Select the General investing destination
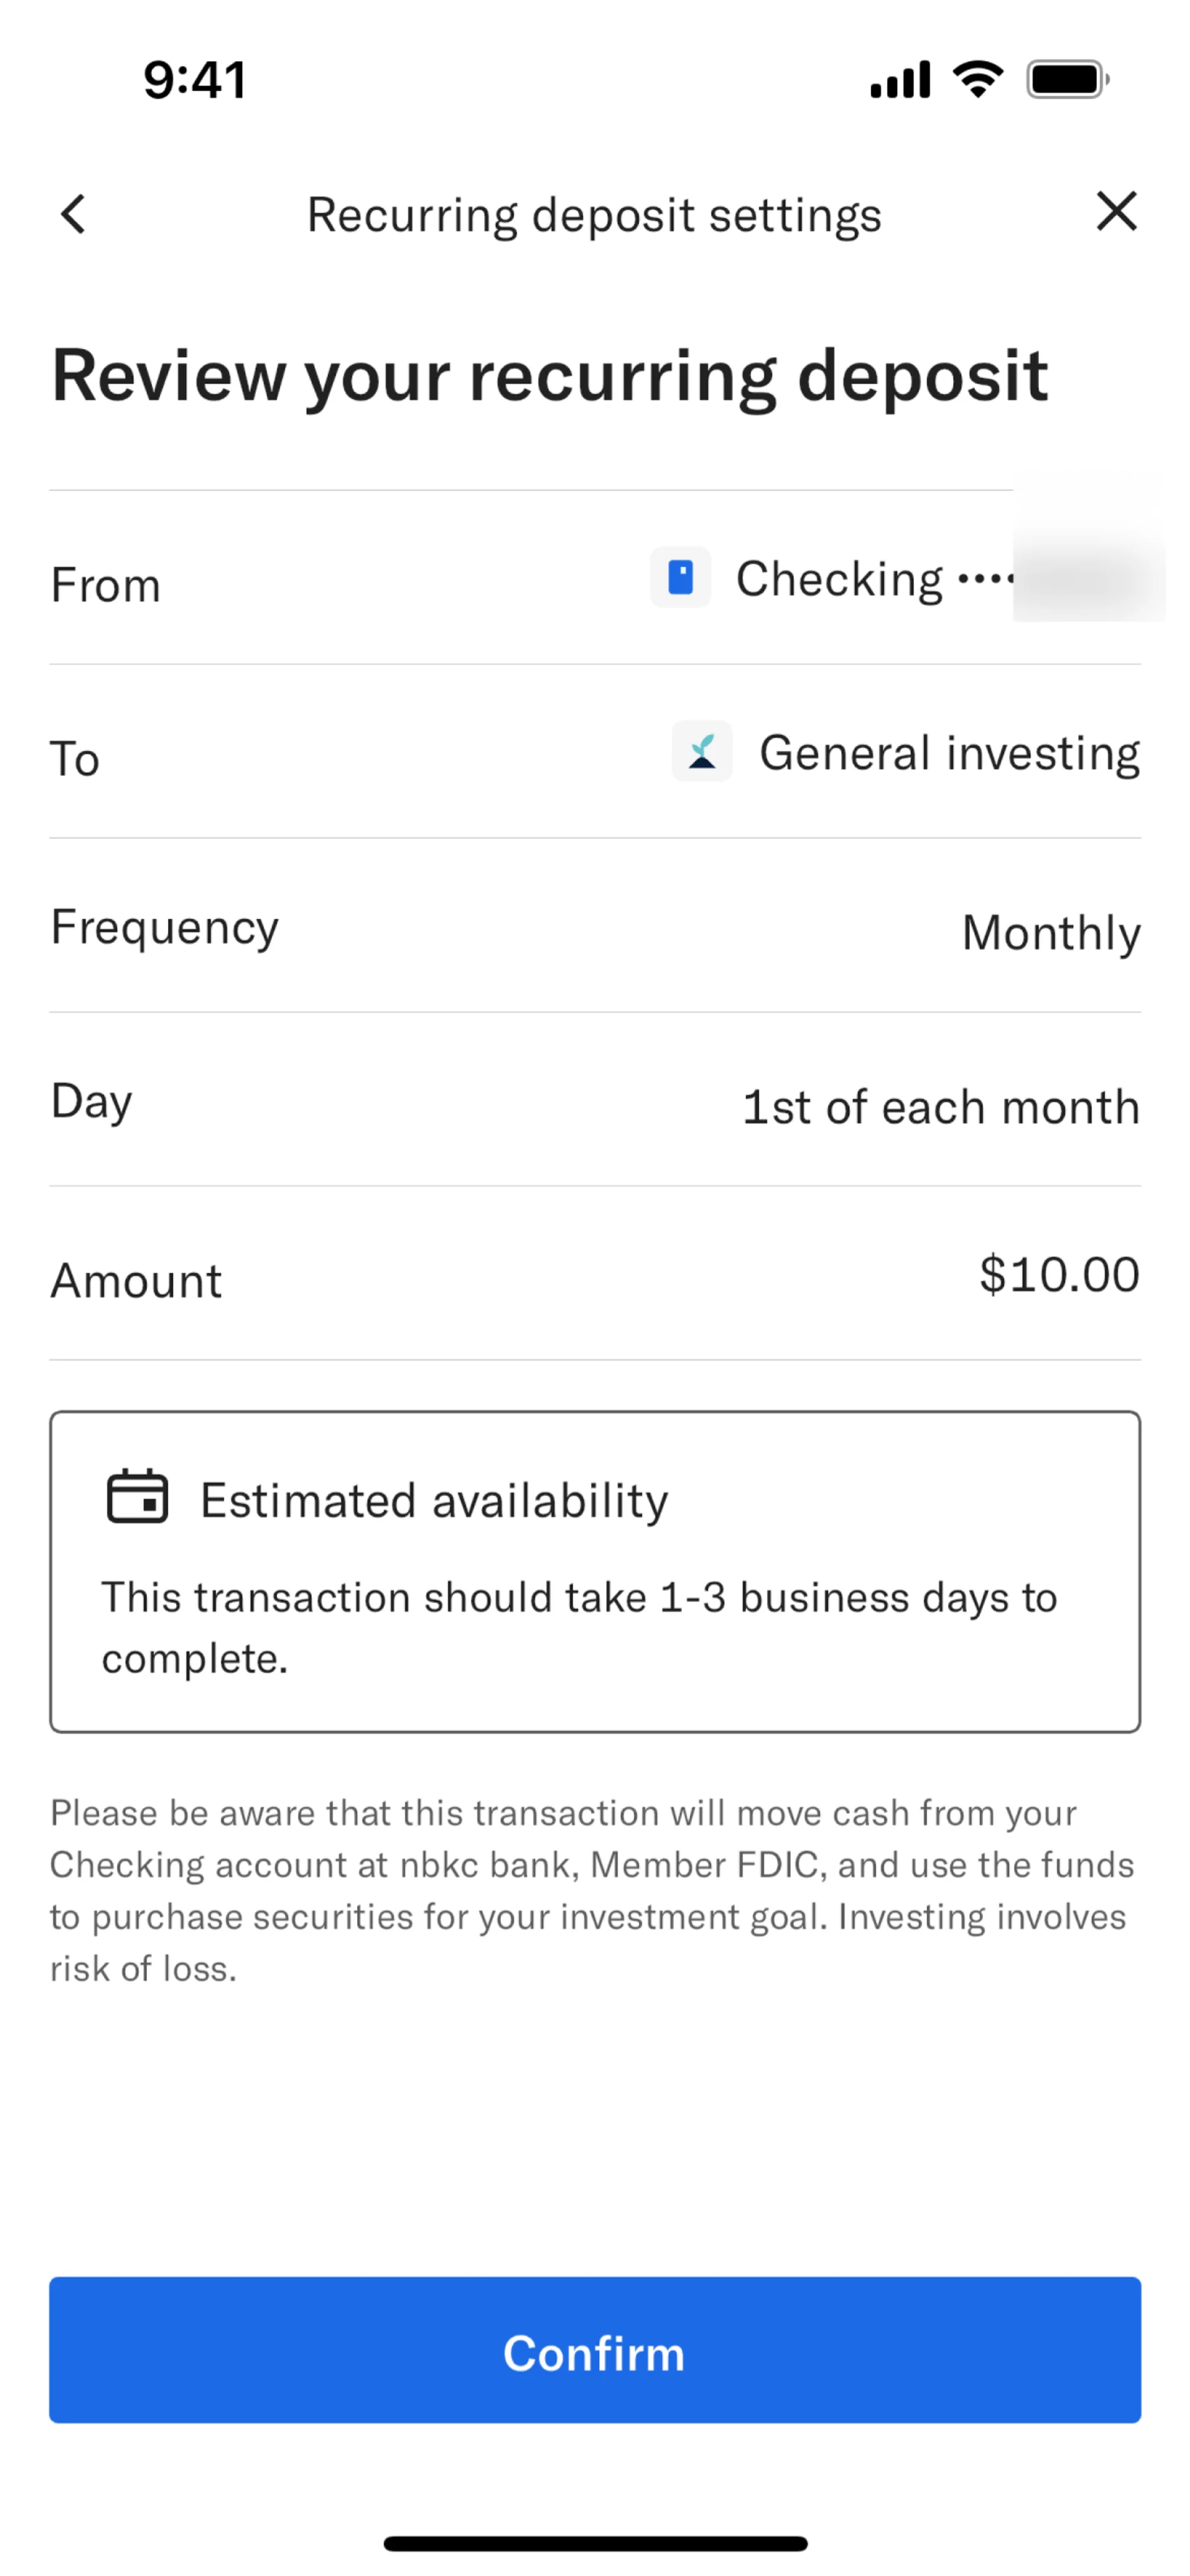Image resolution: width=1190 pixels, height=2576 pixels. pos(949,753)
